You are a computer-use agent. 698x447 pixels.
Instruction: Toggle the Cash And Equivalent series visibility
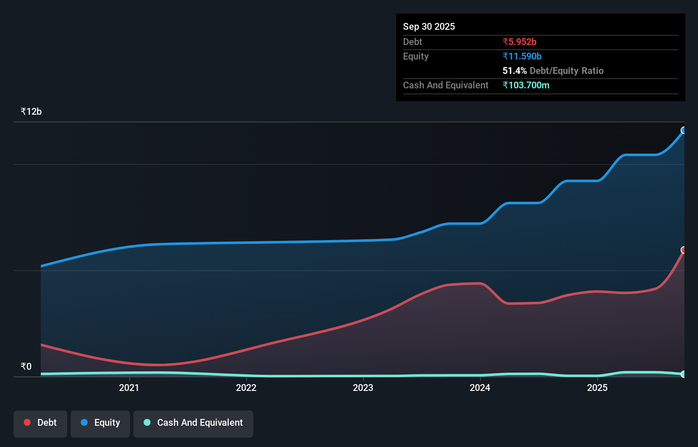click(193, 423)
